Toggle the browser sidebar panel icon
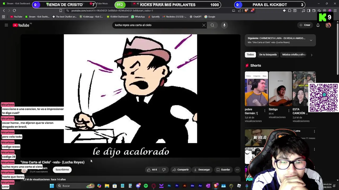The width and height of the screenshot is (339, 190). pos(309,11)
